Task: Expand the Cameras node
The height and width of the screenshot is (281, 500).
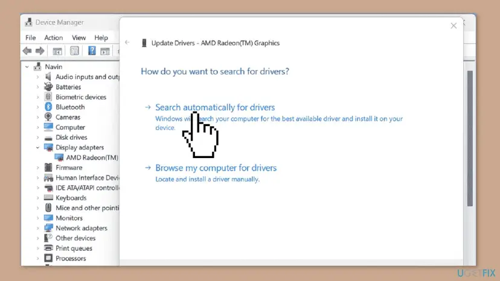Action: click(37, 117)
